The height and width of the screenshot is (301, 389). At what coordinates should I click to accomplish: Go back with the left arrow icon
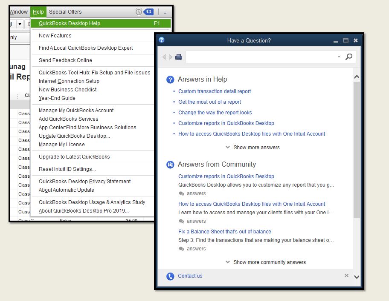pos(164,57)
